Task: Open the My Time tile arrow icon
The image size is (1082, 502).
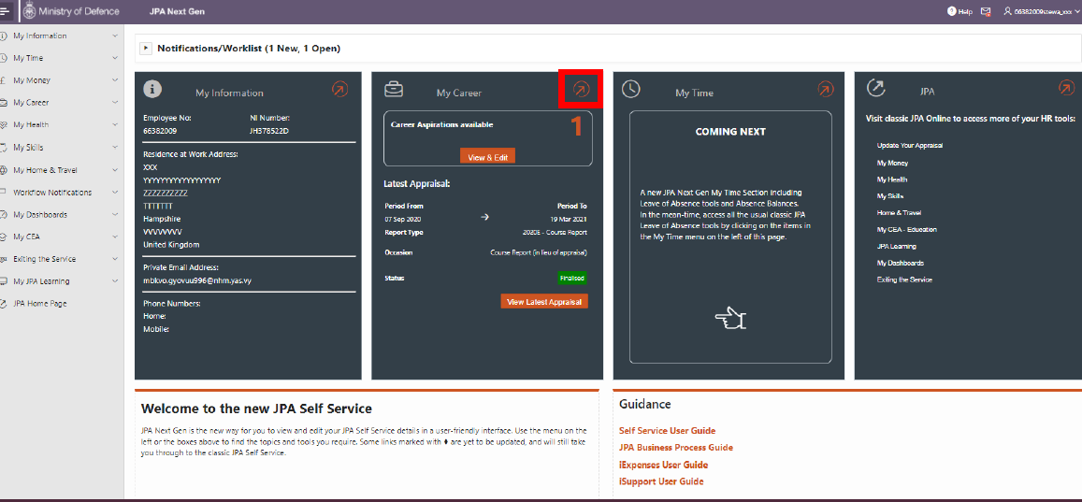Action: coord(825,89)
